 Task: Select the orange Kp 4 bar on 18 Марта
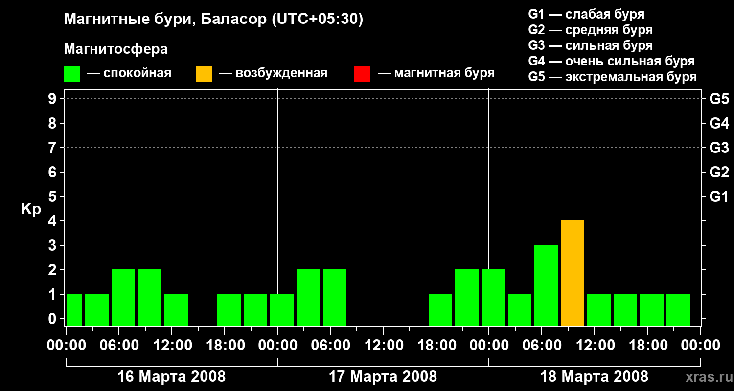tap(573, 274)
